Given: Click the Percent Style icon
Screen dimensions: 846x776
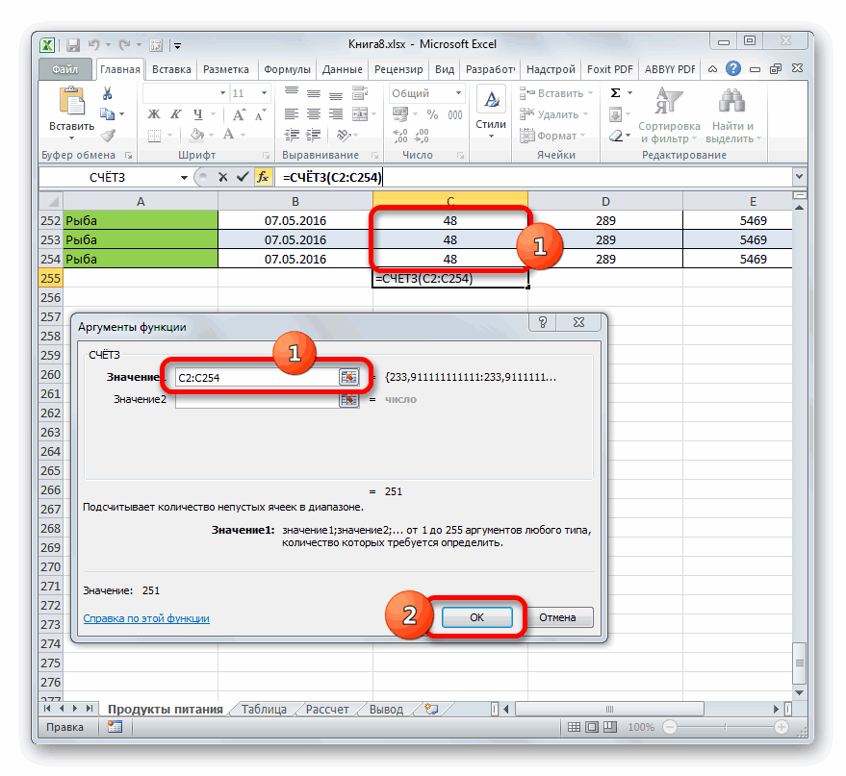Looking at the screenshot, I should tap(433, 114).
